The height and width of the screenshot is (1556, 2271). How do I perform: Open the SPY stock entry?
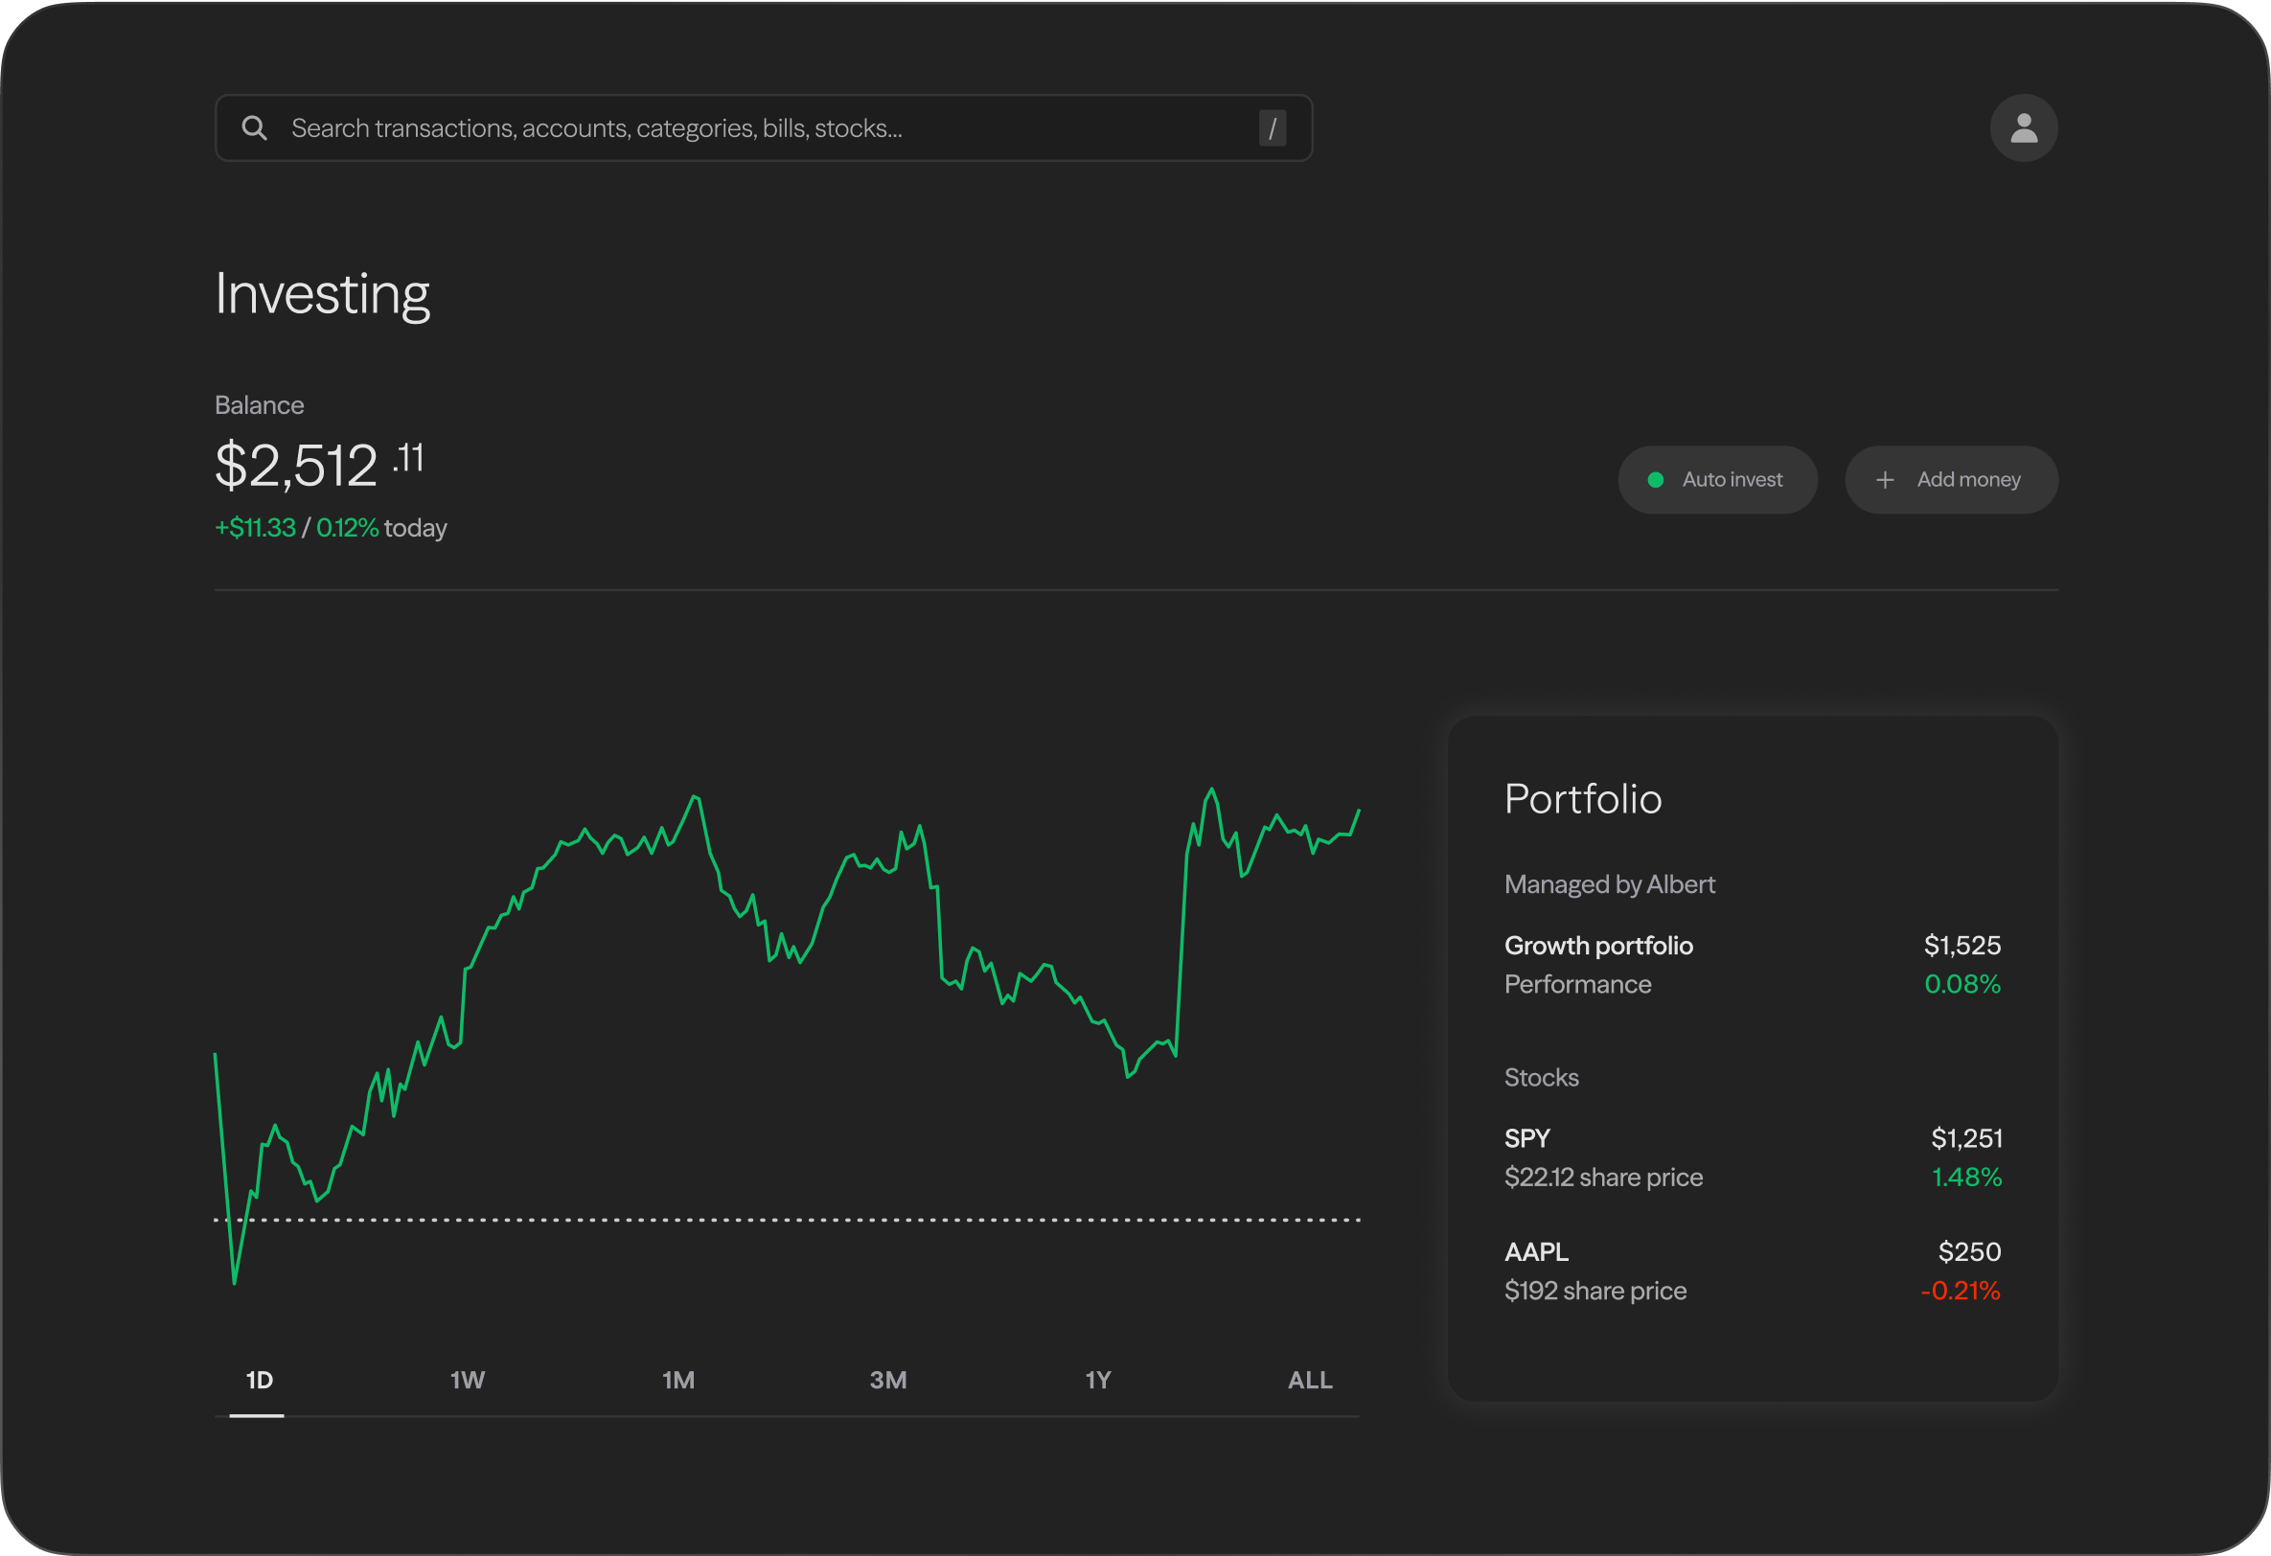(x=1527, y=1137)
